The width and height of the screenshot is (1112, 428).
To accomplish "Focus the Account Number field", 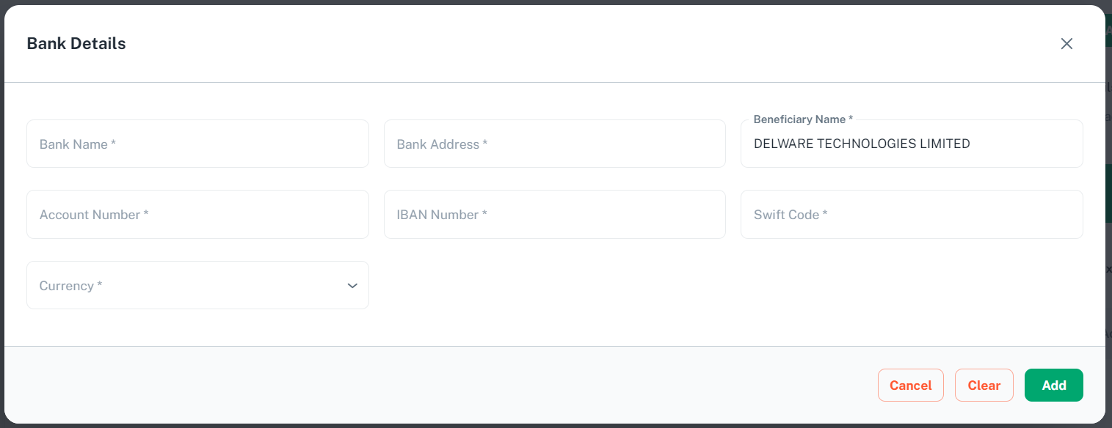I will 197,215.
